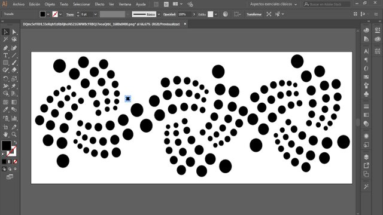Choose the Perspective Grid tool
Screen dimensions: 383x215
[x=14, y=94]
